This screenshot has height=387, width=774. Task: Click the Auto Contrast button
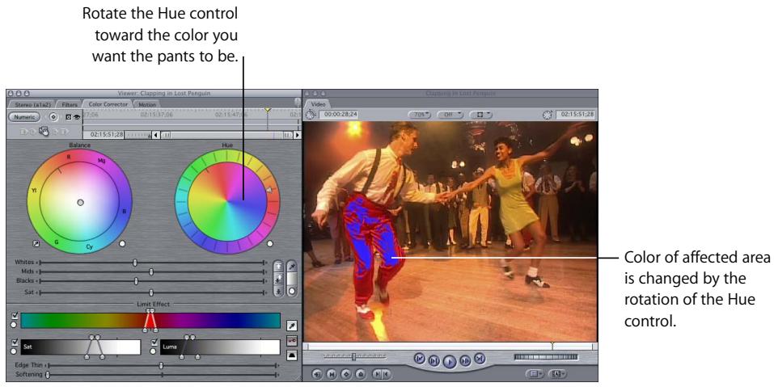(278, 279)
